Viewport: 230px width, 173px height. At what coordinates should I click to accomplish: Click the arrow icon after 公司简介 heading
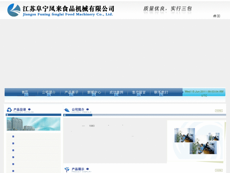88,110
